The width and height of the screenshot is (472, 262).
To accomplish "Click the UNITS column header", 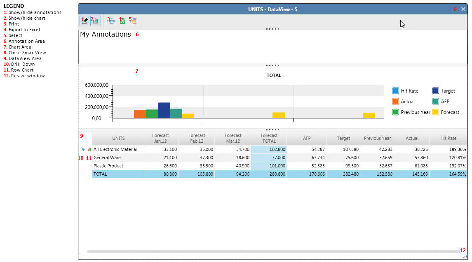I will point(118,138).
